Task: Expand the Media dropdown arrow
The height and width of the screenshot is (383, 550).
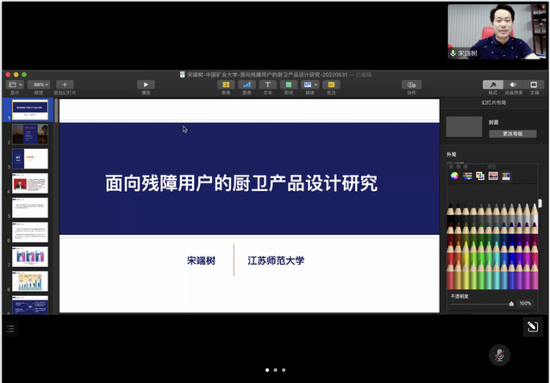Action: tap(316, 84)
